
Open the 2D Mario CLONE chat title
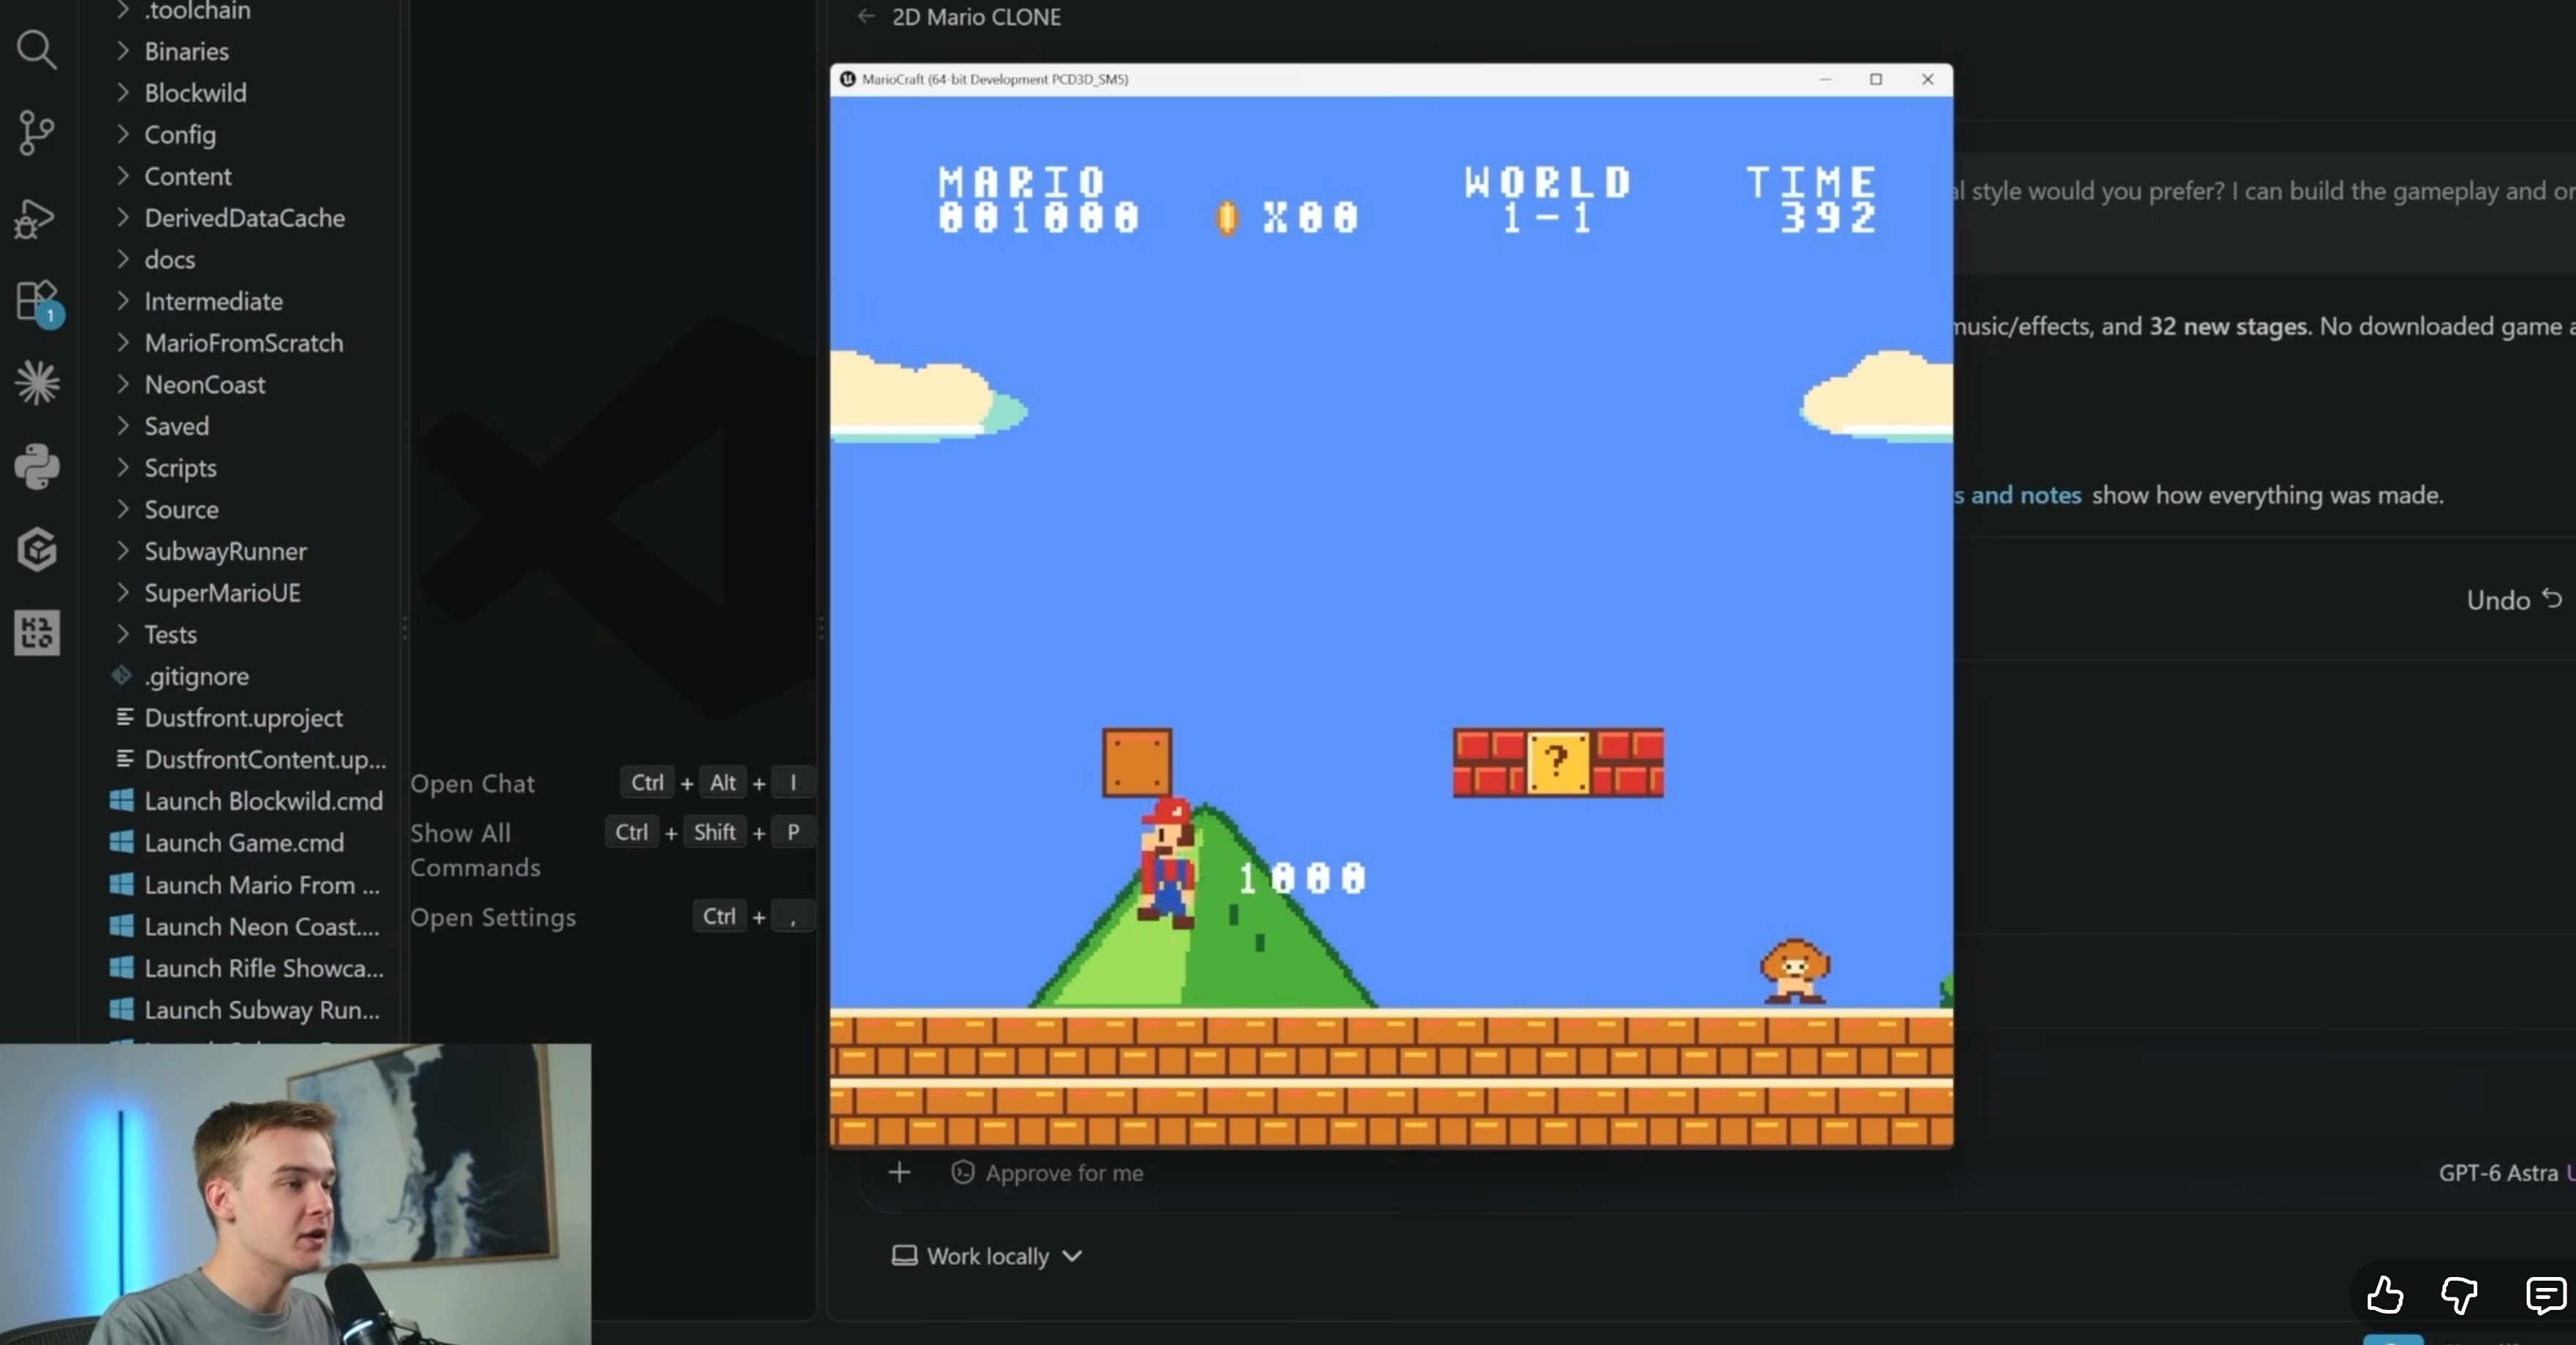point(976,17)
